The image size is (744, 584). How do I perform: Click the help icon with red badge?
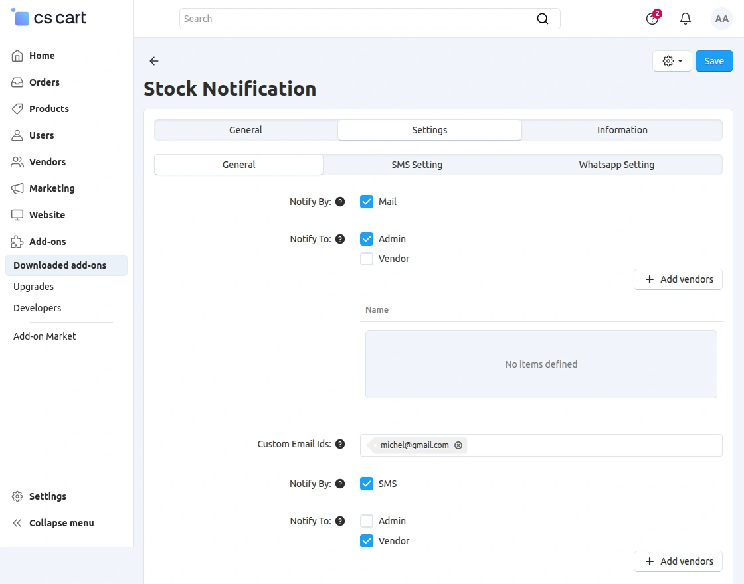tap(652, 19)
